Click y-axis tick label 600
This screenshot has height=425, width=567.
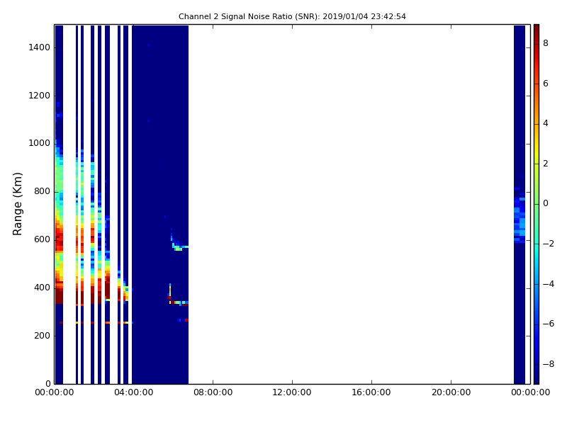tap(42, 239)
